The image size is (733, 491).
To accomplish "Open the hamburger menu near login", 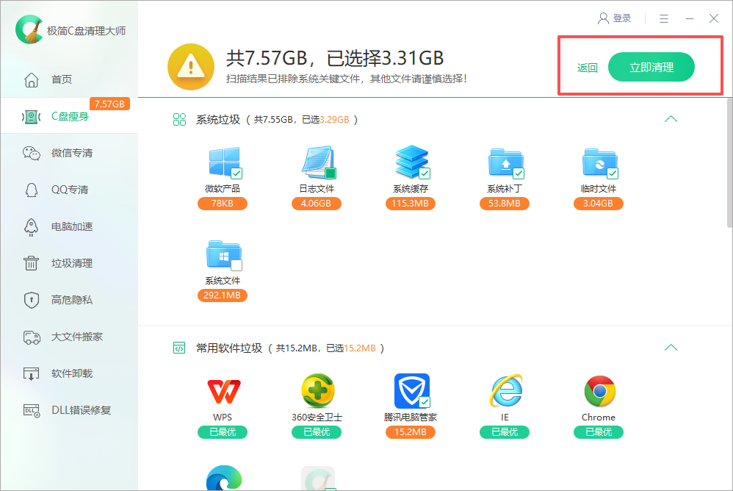I will pos(663,18).
